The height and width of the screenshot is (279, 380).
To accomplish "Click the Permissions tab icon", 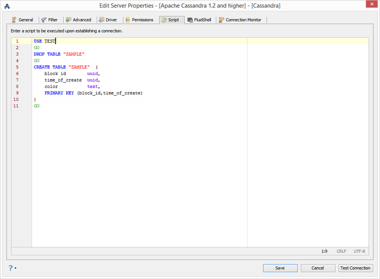I will coord(128,20).
